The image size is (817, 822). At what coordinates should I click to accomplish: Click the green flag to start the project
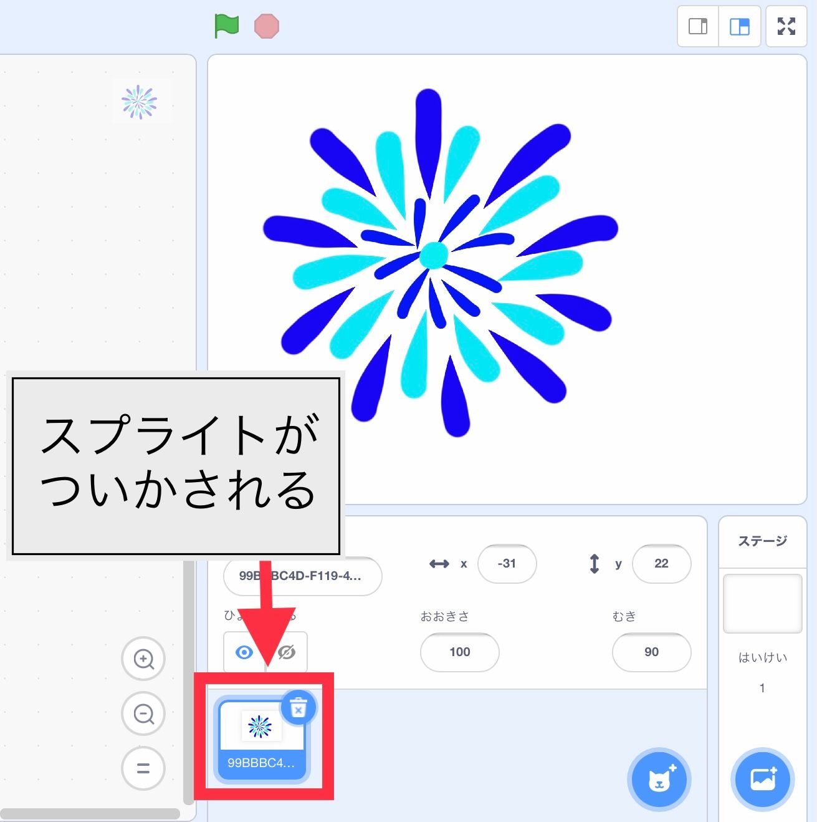click(227, 26)
